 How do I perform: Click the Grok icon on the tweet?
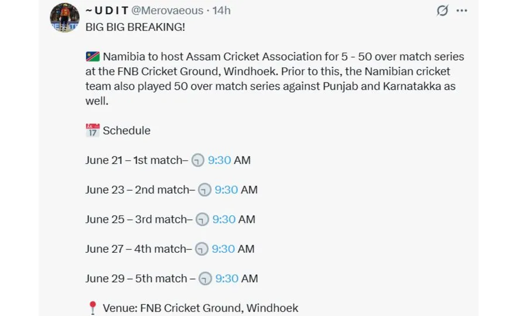tap(442, 11)
